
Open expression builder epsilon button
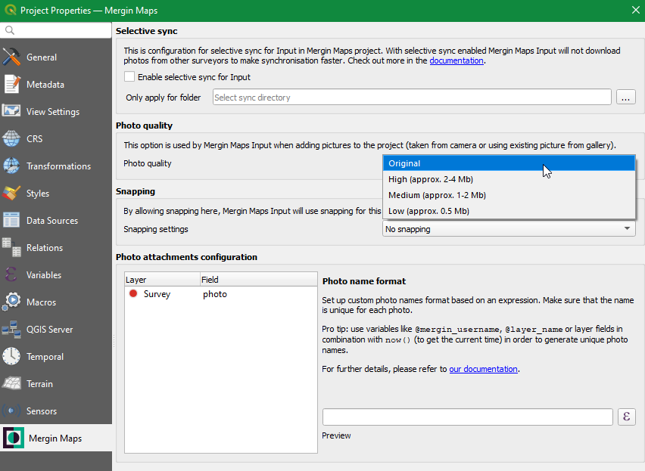tap(627, 417)
